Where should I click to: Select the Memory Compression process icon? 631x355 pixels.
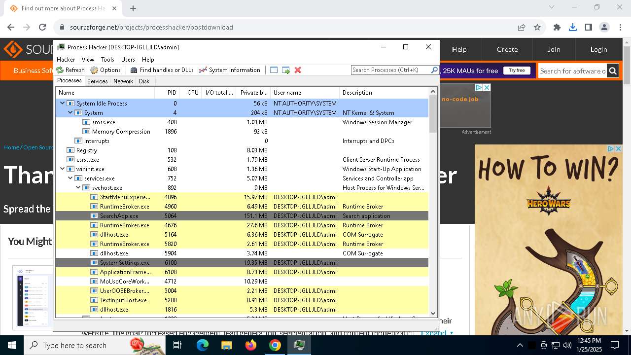point(86,132)
